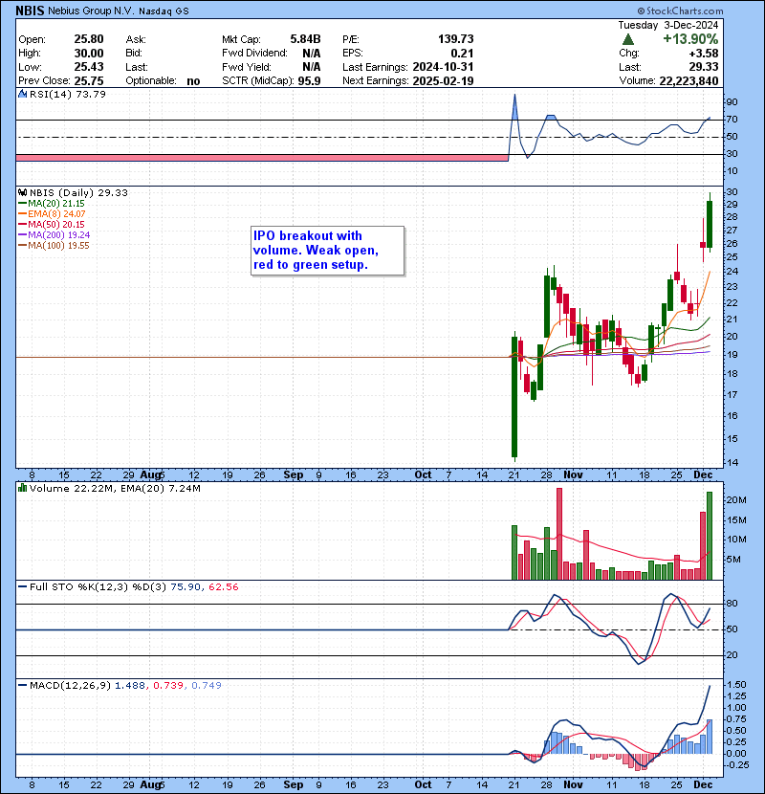Image resolution: width=765 pixels, height=794 pixels.
Task: Click the latest green volume bar above 20M
Action: coord(710,536)
